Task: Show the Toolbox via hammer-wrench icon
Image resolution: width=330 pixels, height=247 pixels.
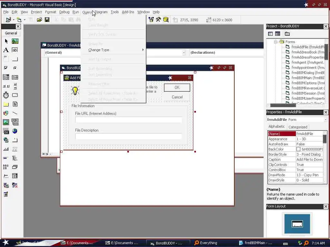Action: [158, 20]
